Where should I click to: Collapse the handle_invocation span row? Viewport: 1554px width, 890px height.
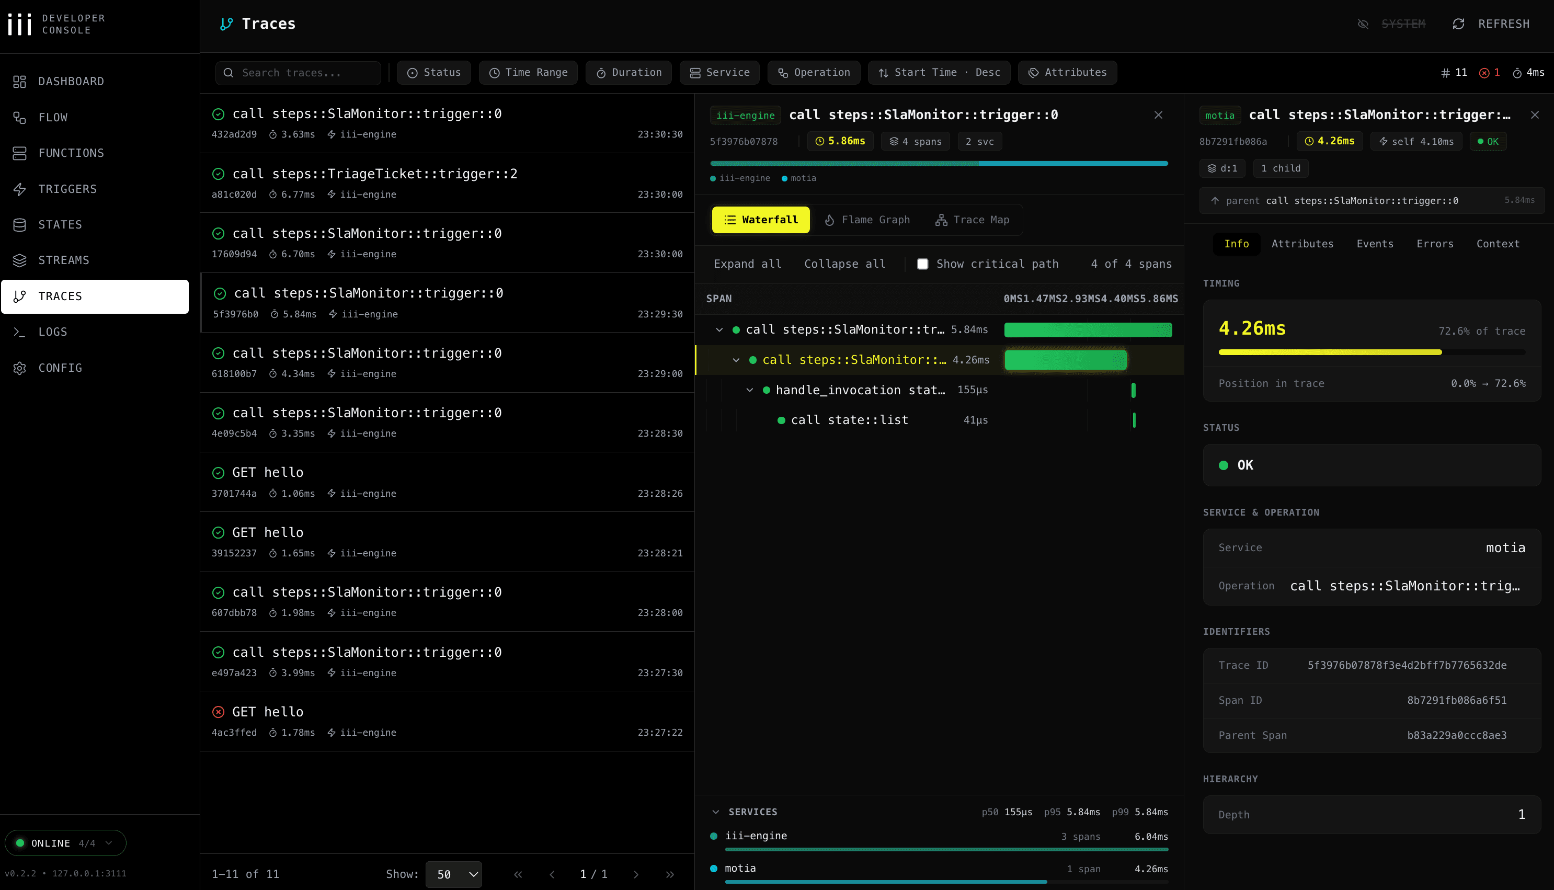point(750,390)
